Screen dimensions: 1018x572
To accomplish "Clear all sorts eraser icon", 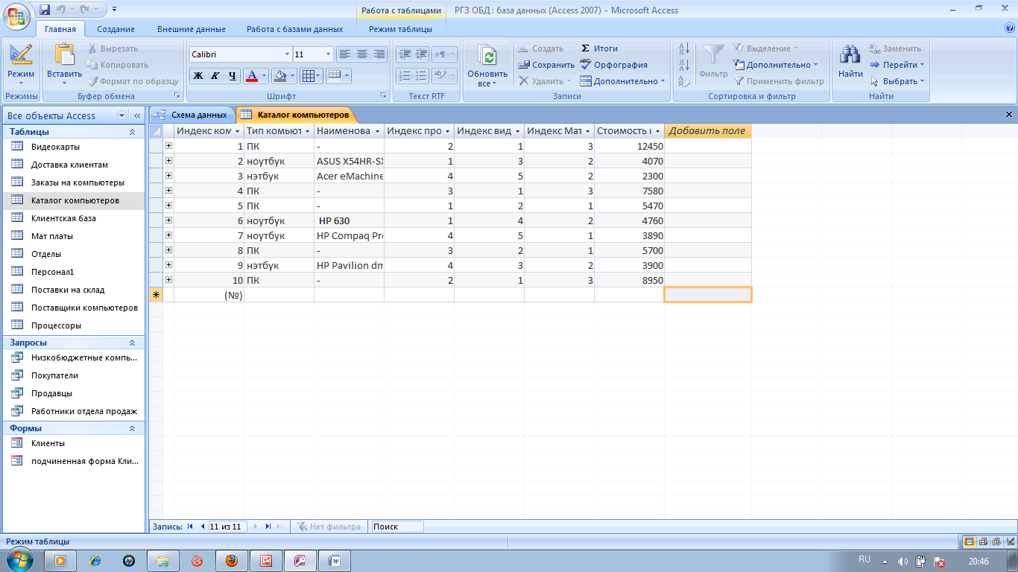I will (x=685, y=81).
